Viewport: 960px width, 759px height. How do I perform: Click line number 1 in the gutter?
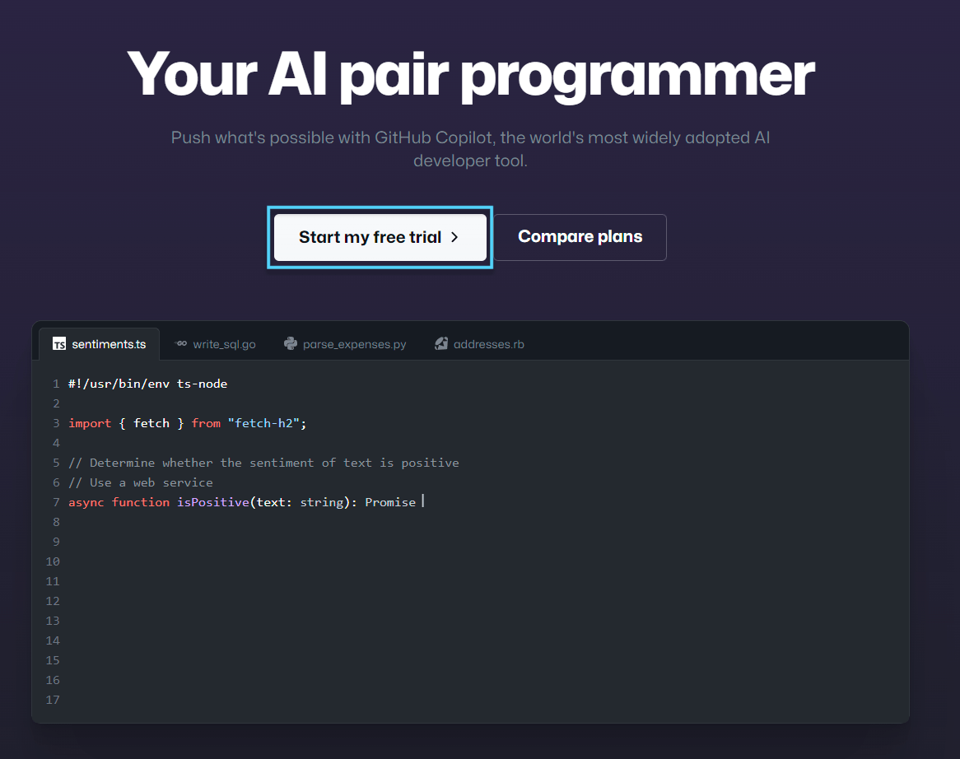[56, 384]
